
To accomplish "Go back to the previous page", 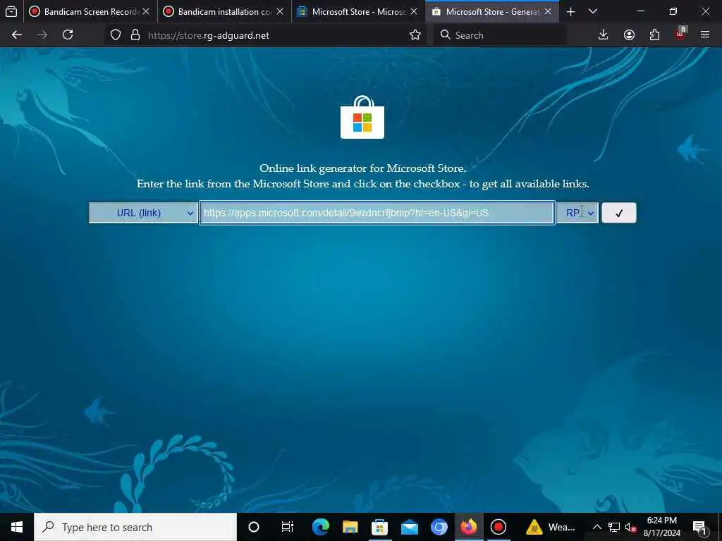I will coord(17,35).
